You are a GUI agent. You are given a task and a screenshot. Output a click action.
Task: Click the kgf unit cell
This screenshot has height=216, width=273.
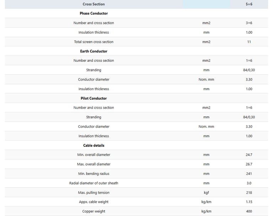[x=206, y=193]
